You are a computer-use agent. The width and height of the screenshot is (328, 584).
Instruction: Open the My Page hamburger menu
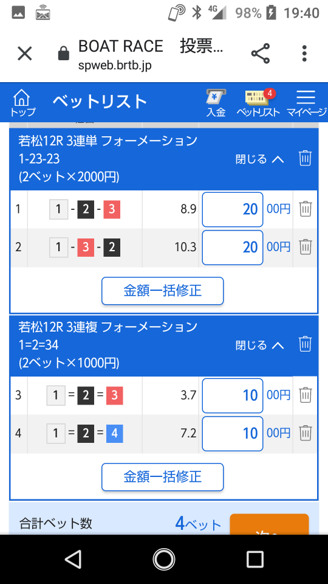(307, 103)
